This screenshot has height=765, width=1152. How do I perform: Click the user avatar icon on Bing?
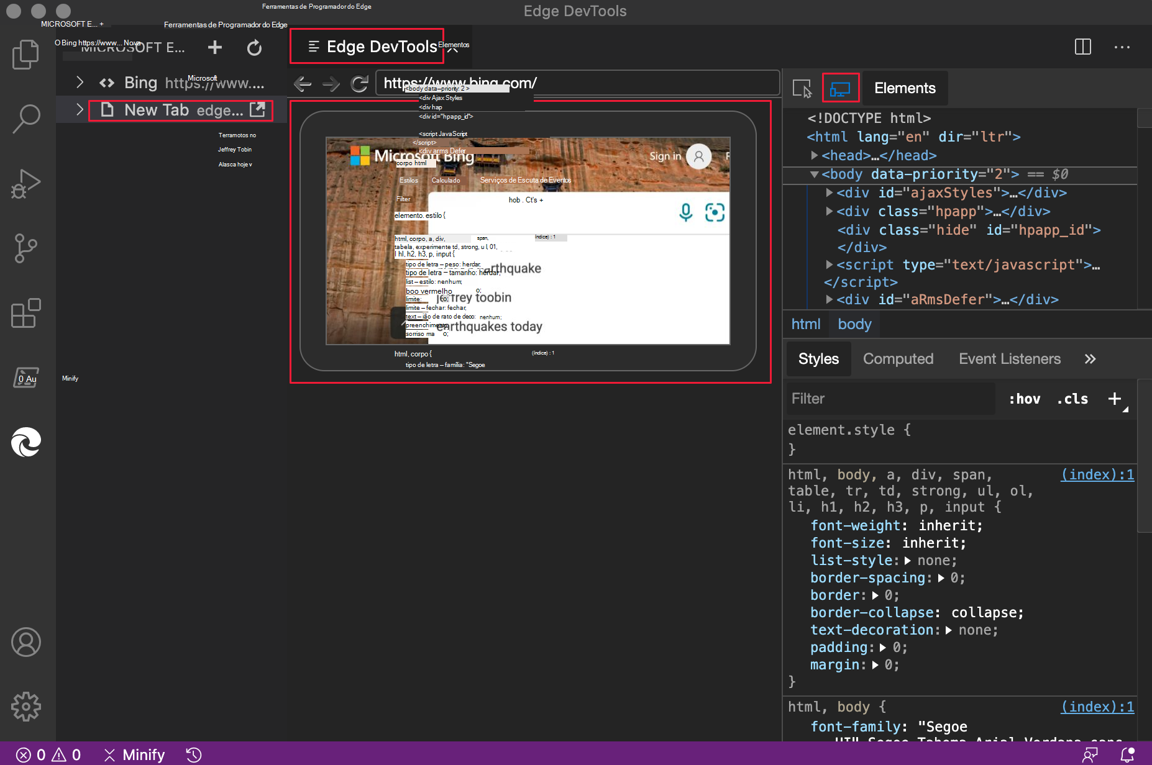699,156
